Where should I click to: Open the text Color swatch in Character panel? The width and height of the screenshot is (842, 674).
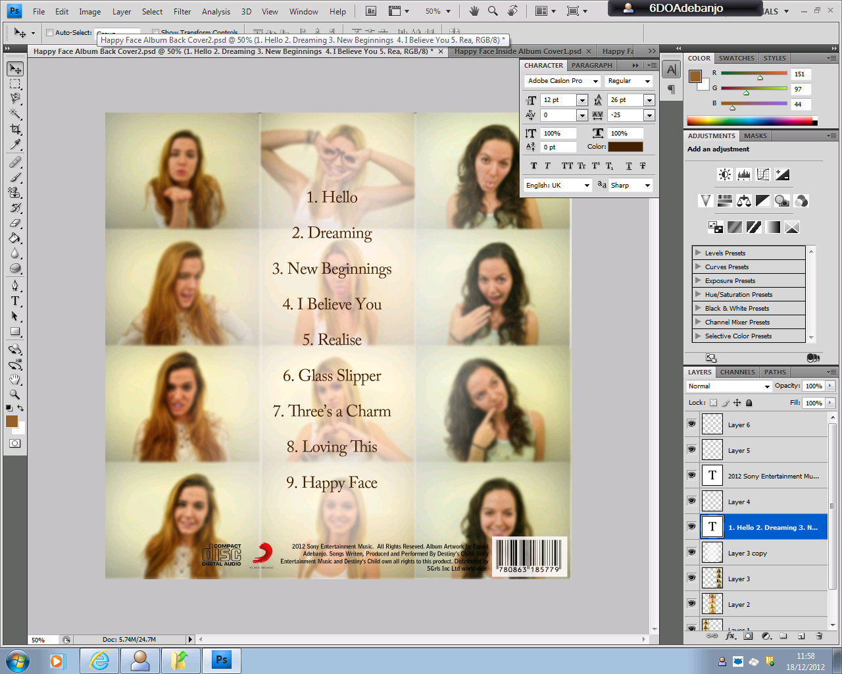[625, 146]
